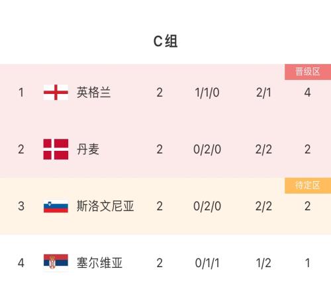The height and width of the screenshot is (291, 331).
Task: Open the 丹麦 team name
Action: (88, 149)
